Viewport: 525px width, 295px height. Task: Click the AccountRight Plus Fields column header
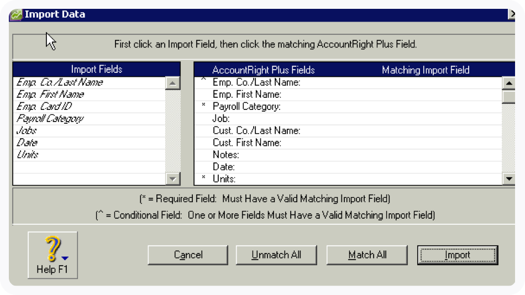[x=264, y=70]
